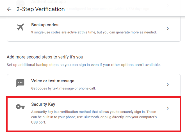Open the Security Key heading
Screen dimensions: 185x135
pos(43,104)
